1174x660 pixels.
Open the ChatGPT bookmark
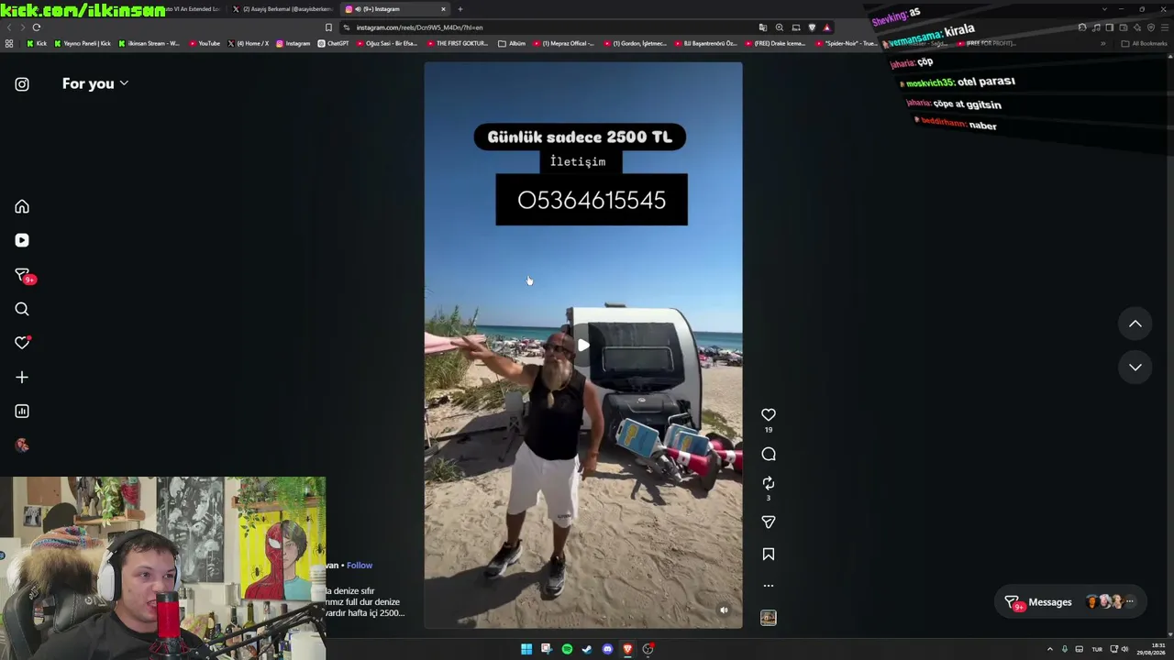click(334, 43)
